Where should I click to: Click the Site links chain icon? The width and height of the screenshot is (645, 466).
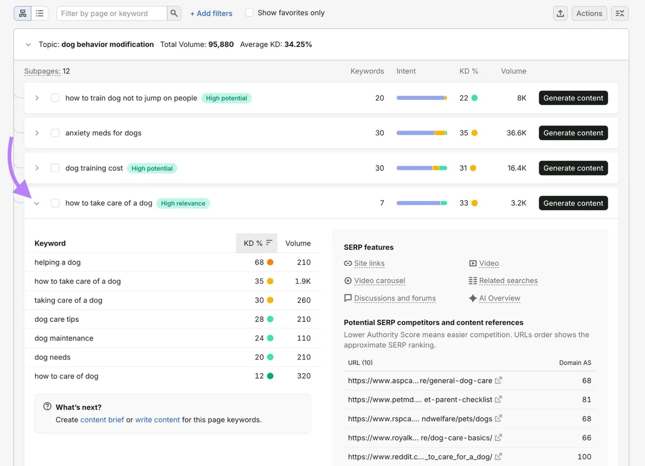point(348,263)
